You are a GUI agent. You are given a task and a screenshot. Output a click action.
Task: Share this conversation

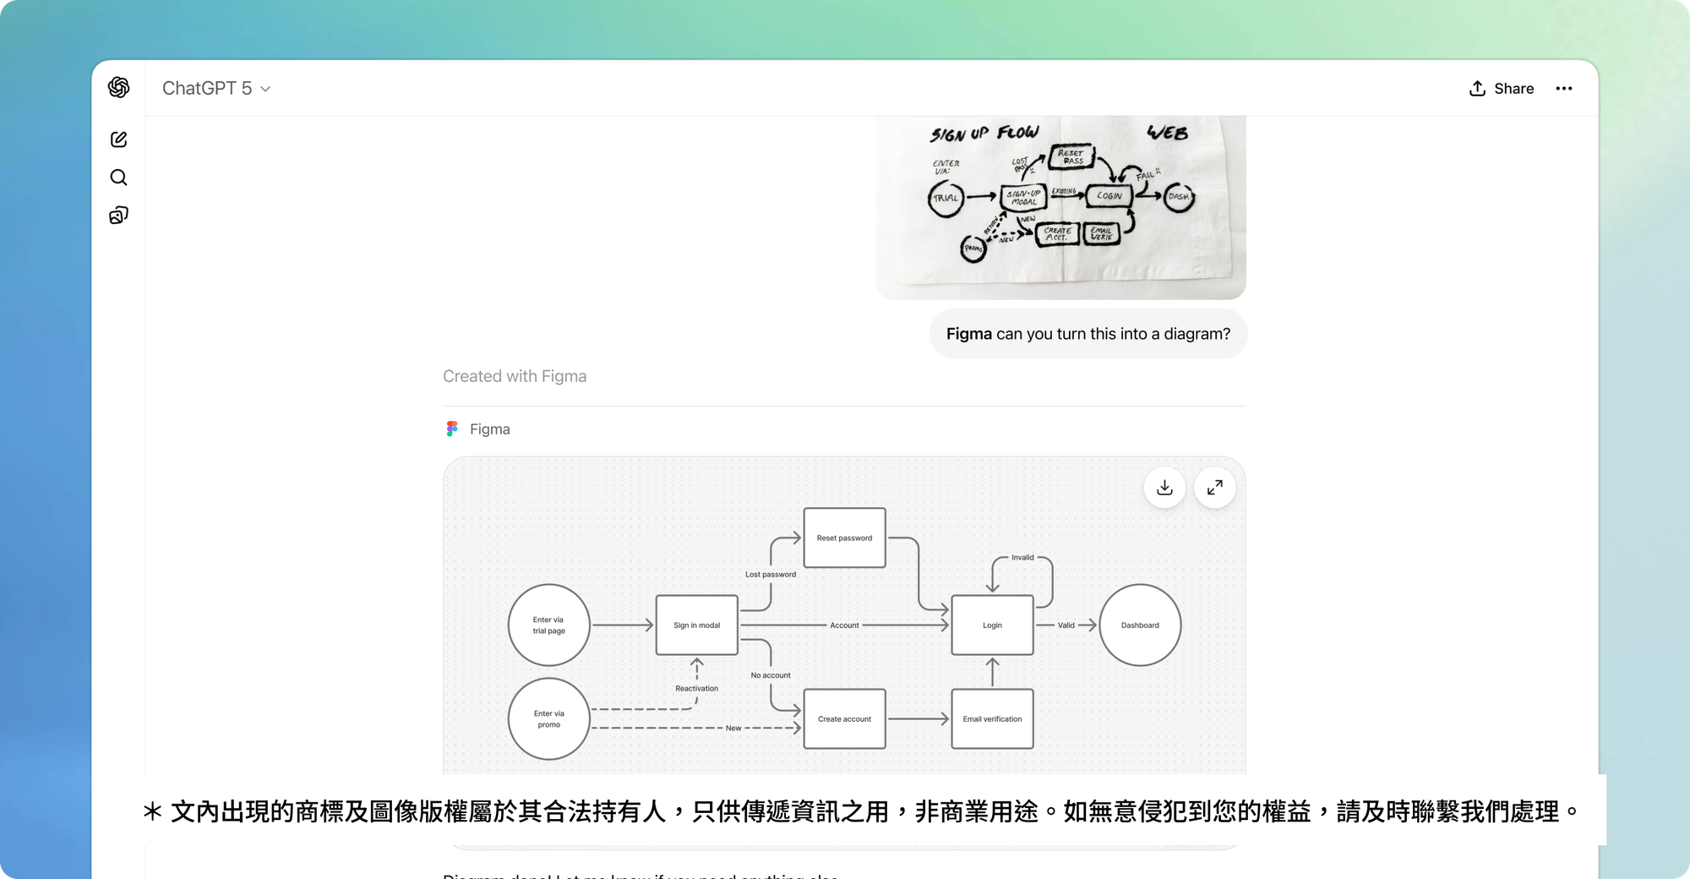1502,89
